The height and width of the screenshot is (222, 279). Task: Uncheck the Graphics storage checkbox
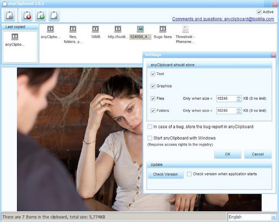tap(153, 86)
